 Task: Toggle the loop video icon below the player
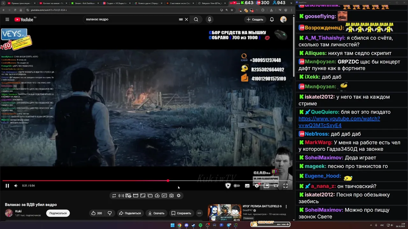pyautogui.click(x=114, y=196)
